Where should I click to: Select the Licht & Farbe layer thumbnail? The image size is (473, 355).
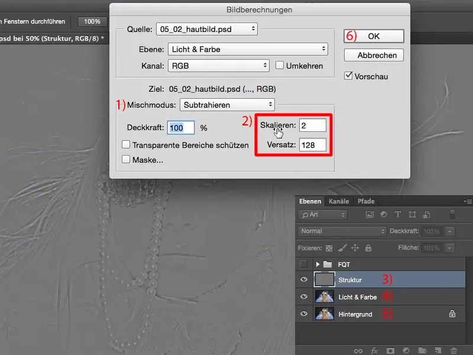click(324, 296)
